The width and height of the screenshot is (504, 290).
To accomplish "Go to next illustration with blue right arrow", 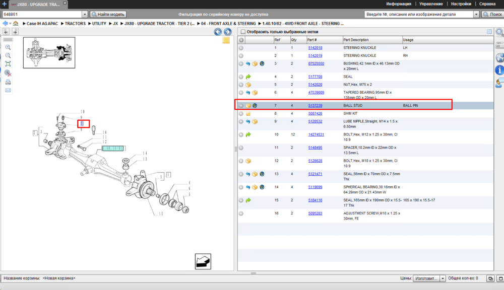I will (x=228, y=32).
